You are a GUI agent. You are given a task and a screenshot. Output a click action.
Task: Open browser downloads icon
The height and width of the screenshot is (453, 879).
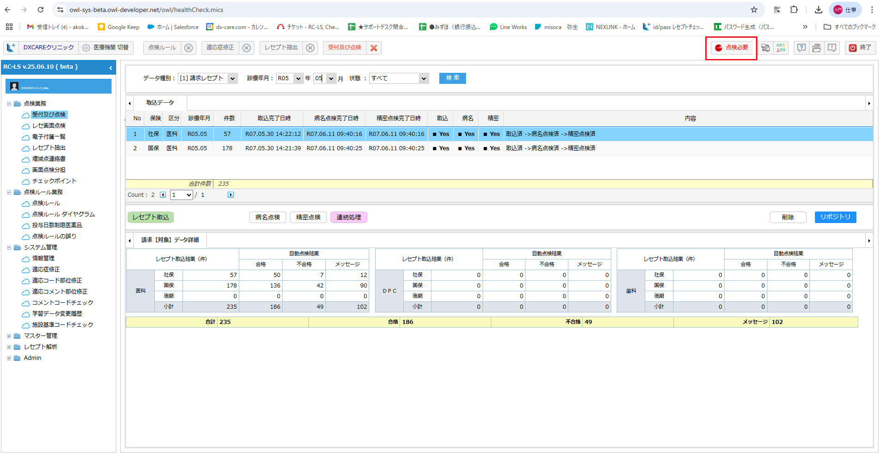[x=819, y=10]
